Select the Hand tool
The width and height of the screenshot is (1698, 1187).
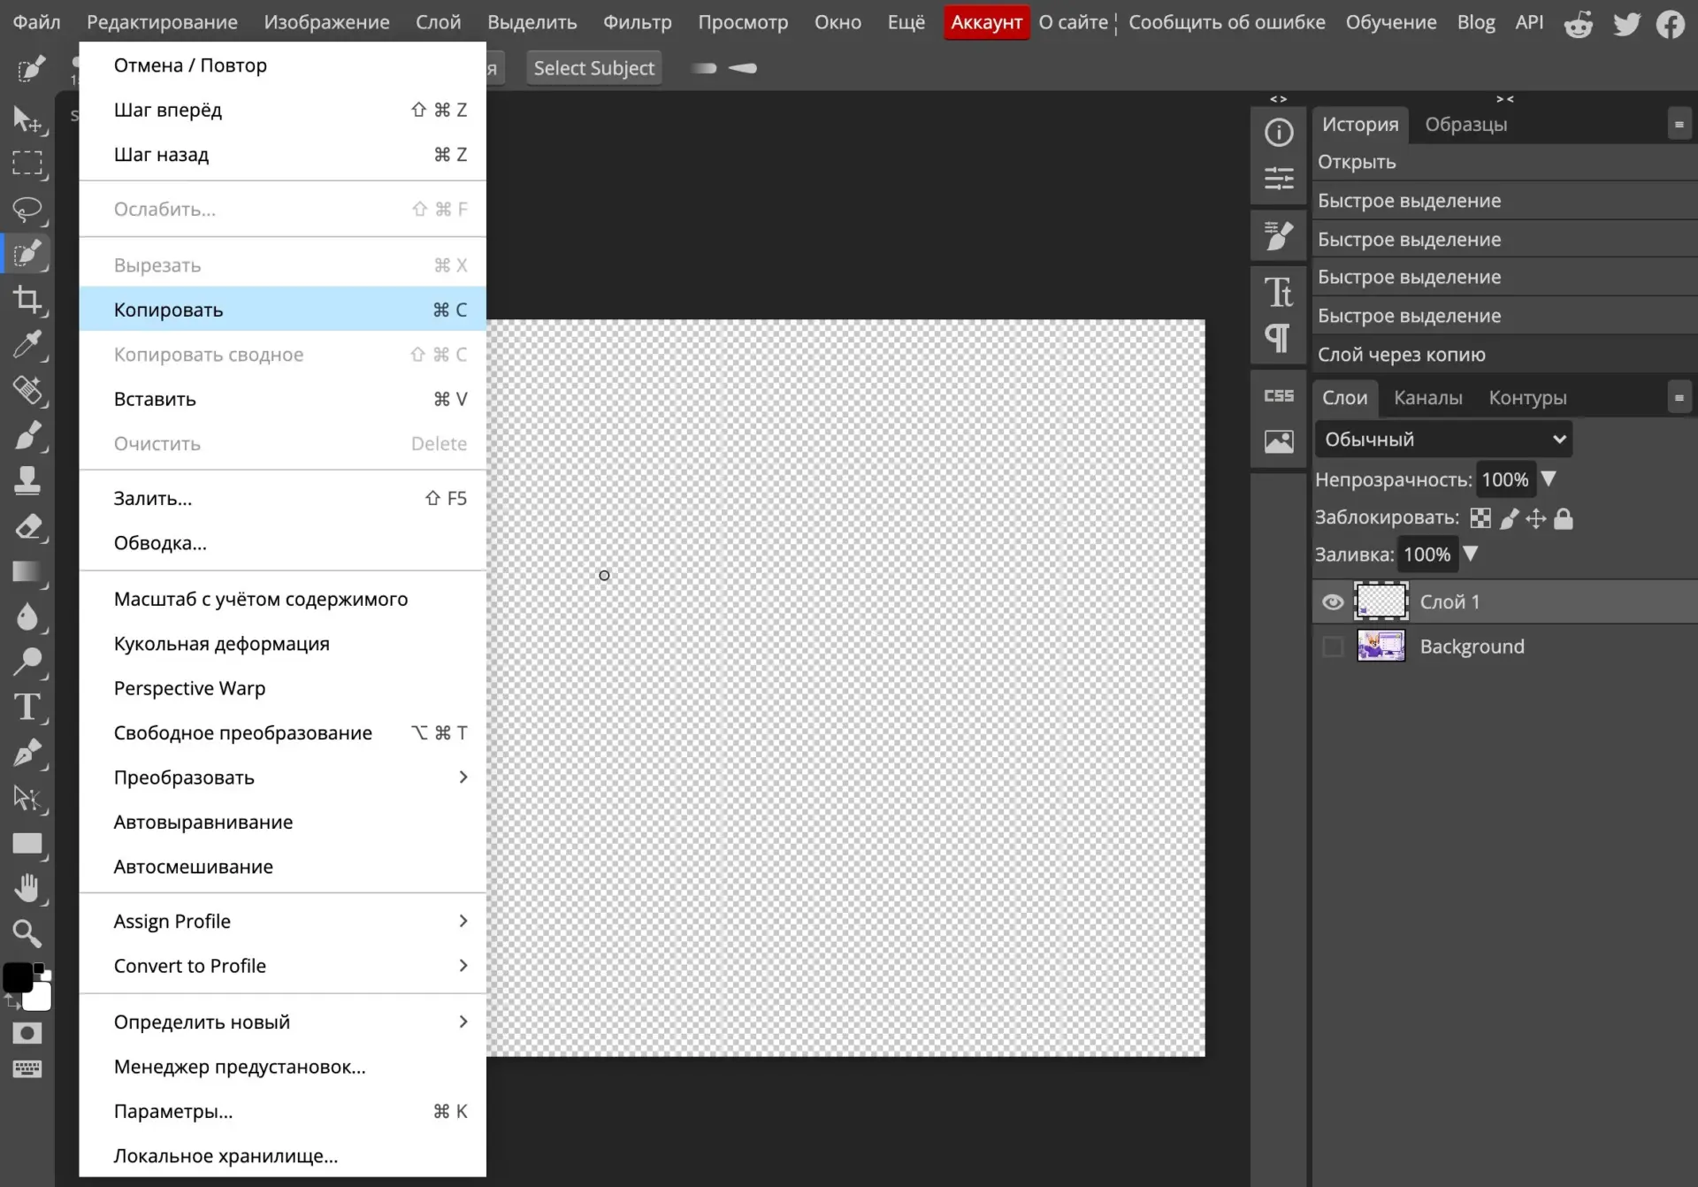[27, 888]
